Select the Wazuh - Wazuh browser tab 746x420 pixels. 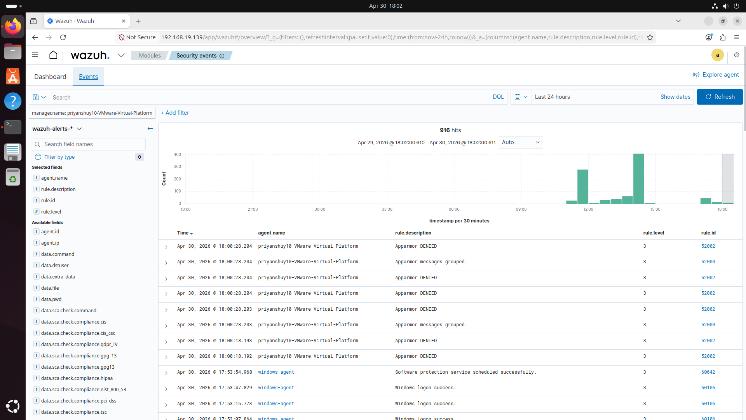pos(86,21)
